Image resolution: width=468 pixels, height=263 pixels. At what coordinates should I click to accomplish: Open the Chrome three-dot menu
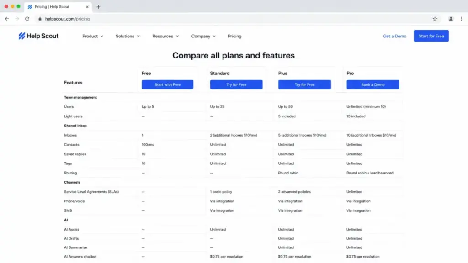point(461,19)
